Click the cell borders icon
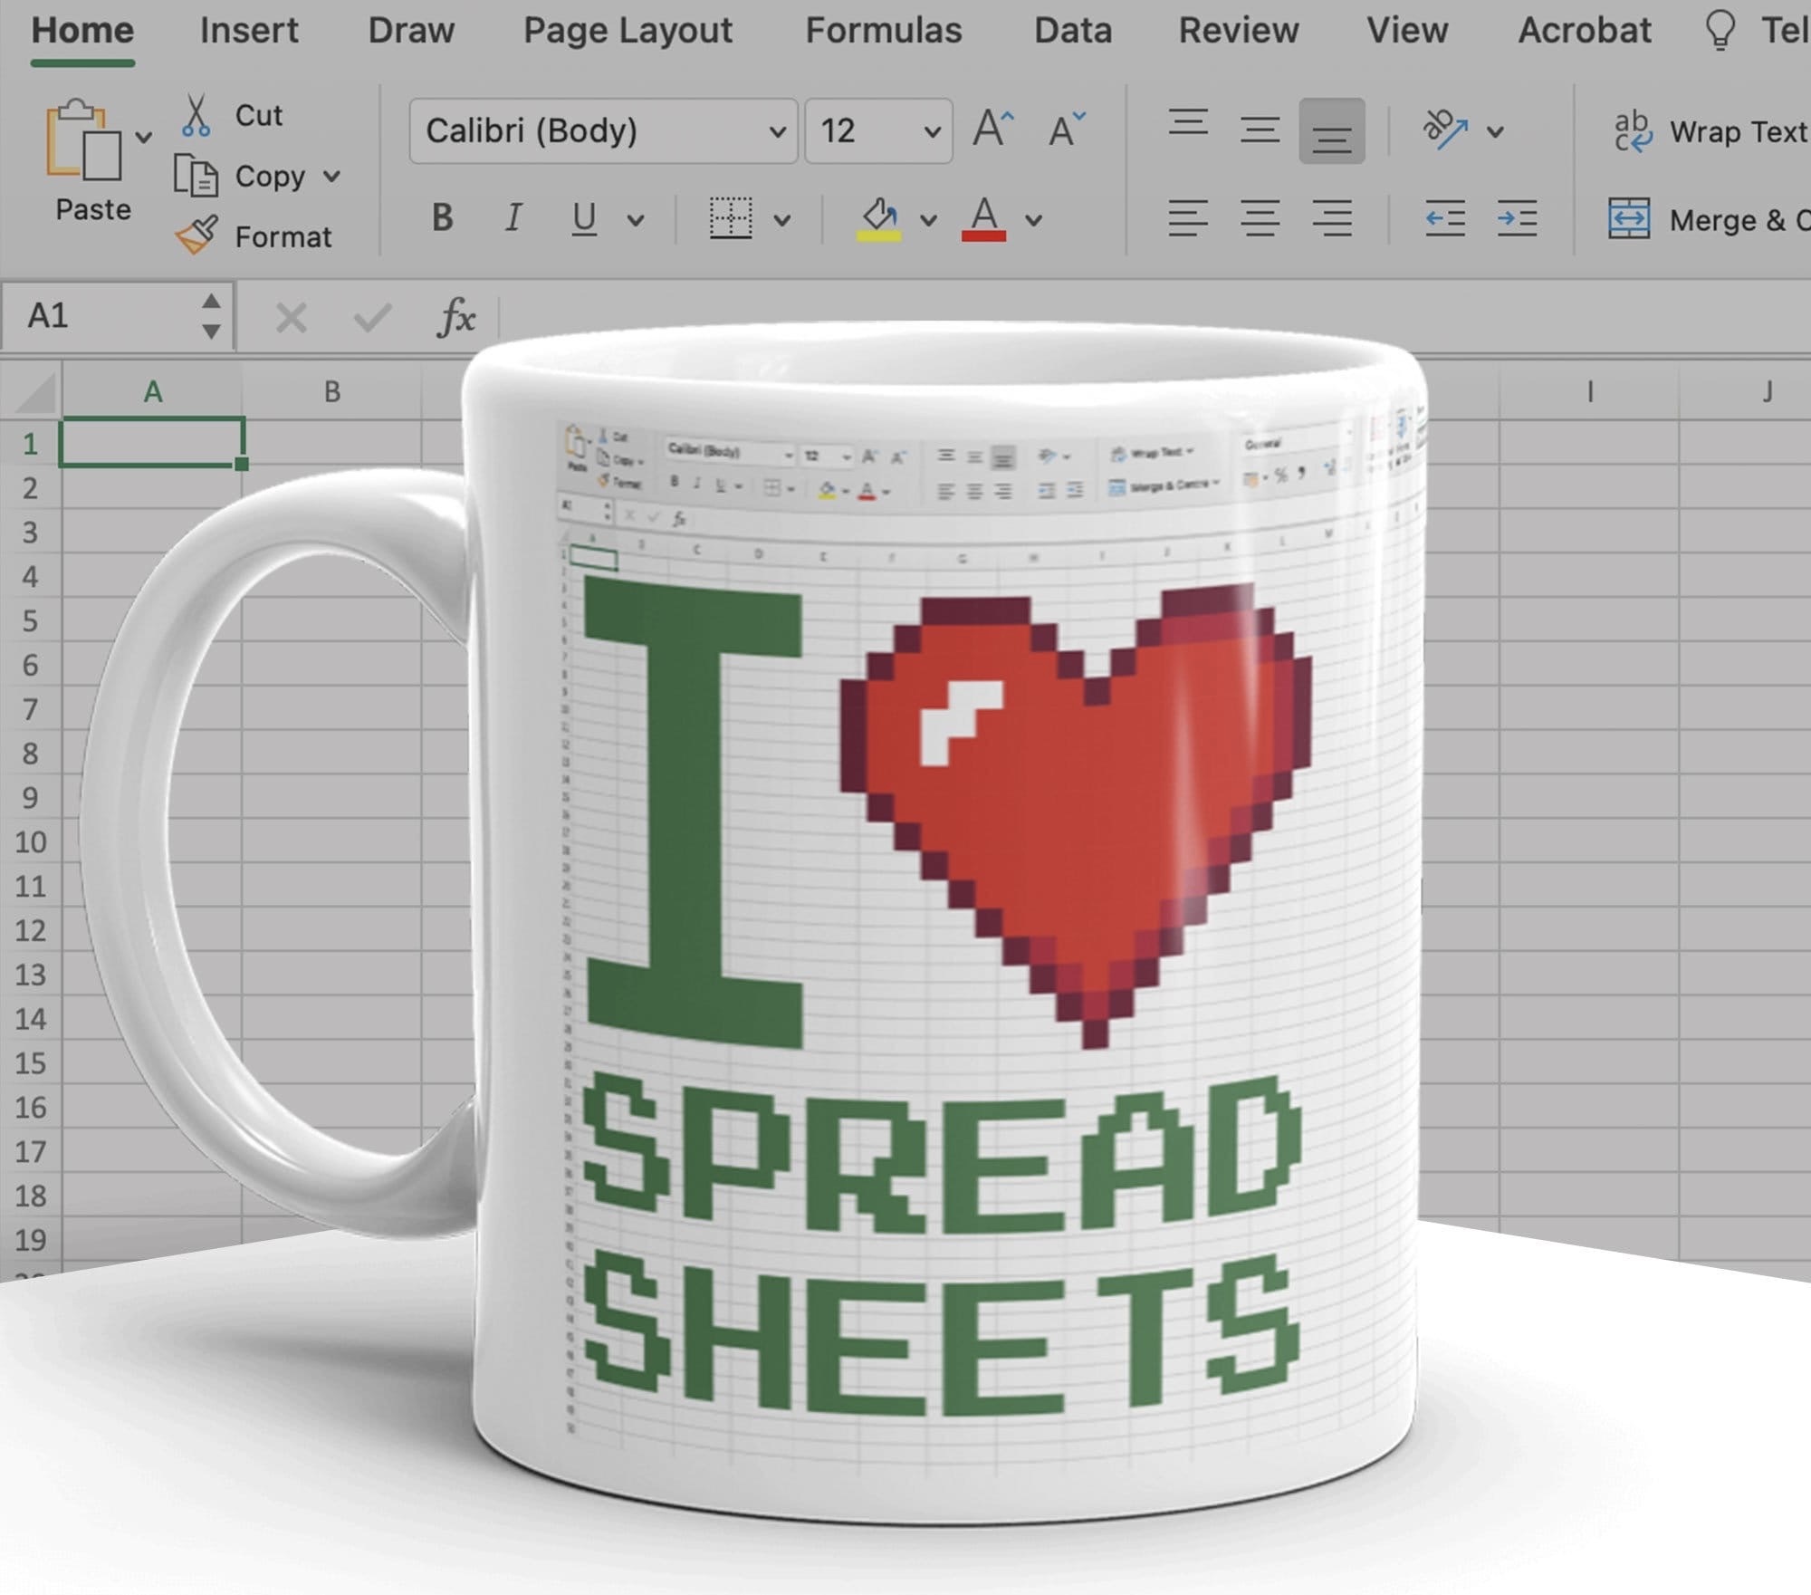This screenshot has height=1595, width=1811. tap(730, 218)
